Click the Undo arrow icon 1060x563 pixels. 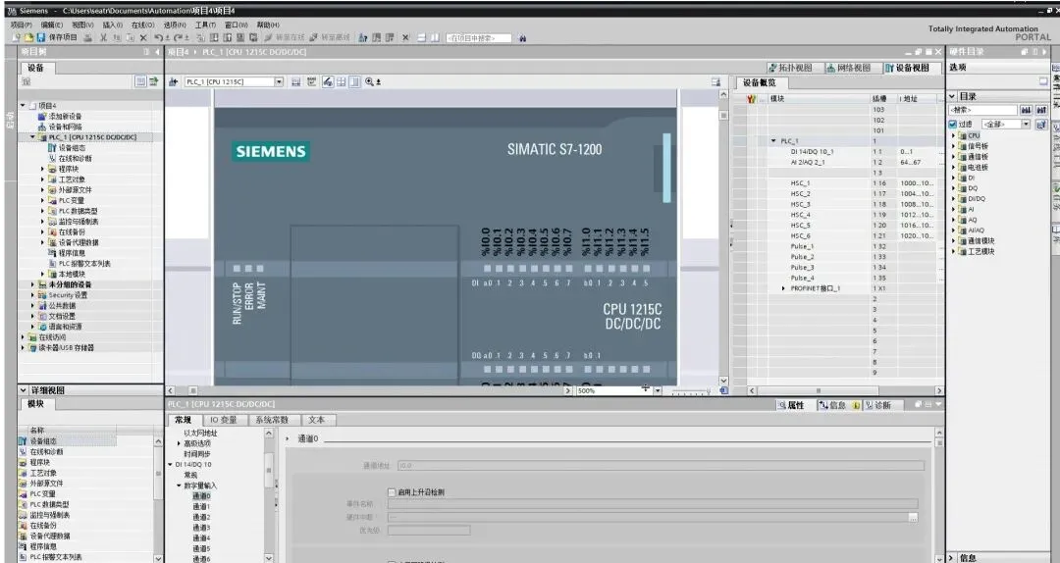158,38
